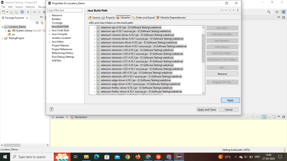Viewport: 287px width, 161px height.
Task: Click the help question mark icon
Action: pyautogui.click(x=52, y=109)
